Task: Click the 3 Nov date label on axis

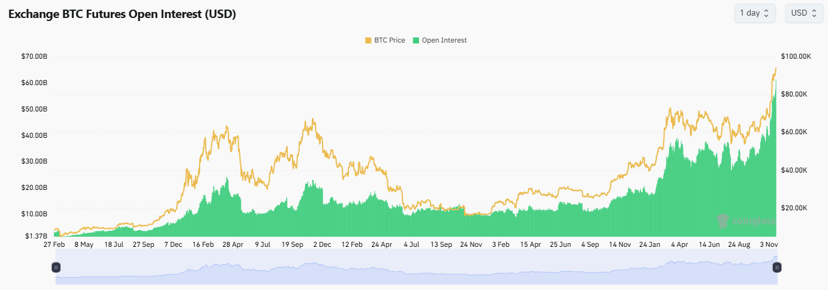Action: [x=770, y=245]
